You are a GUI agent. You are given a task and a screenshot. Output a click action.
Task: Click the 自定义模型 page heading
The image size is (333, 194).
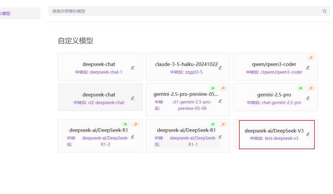(75, 41)
